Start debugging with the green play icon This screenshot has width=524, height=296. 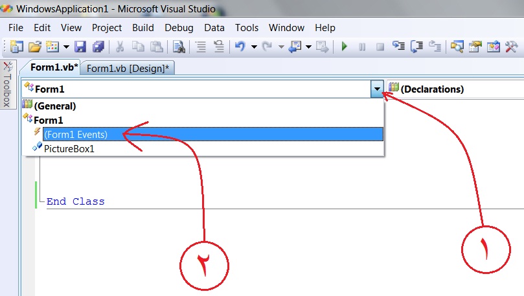(x=344, y=47)
